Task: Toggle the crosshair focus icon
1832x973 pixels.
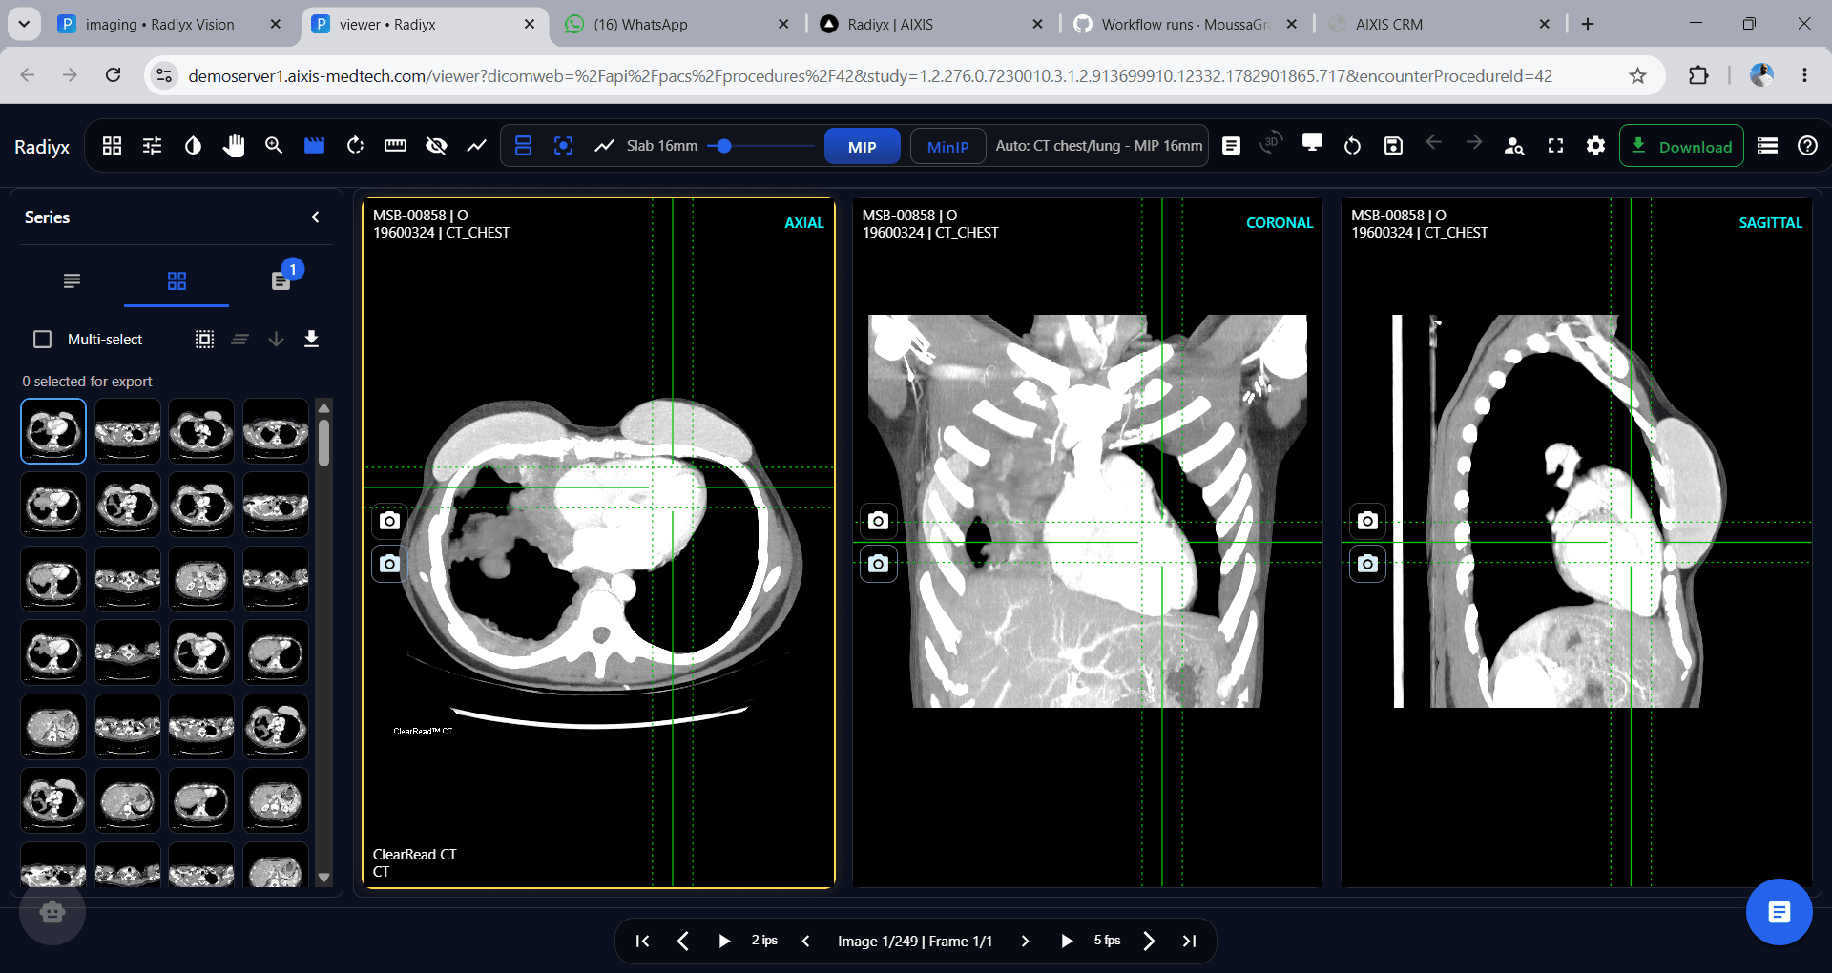Action: coord(563,146)
